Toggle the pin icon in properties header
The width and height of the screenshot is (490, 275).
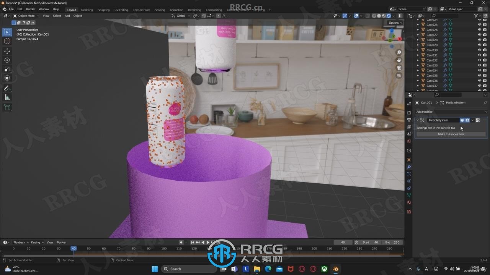[x=485, y=103]
